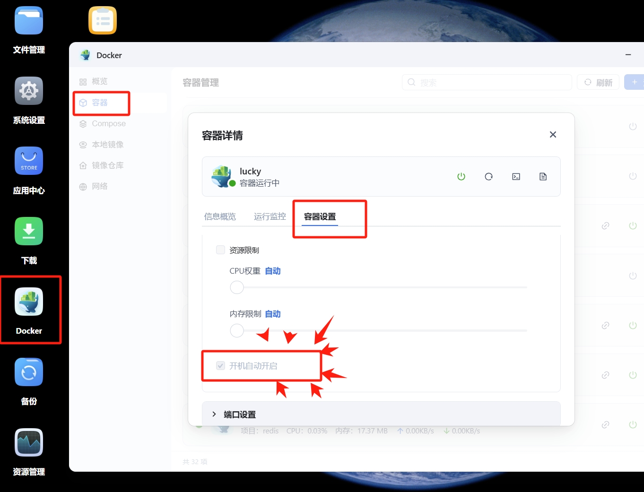The image size is (644, 492).
Task: Toggle the 开机自动开启 checkbox
Action: 220,366
